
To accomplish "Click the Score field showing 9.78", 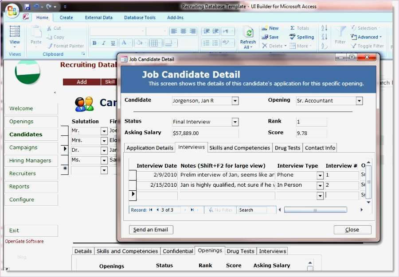I will [312, 133].
